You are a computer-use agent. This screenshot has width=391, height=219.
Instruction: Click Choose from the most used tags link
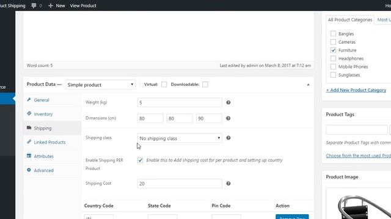pos(359,156)
